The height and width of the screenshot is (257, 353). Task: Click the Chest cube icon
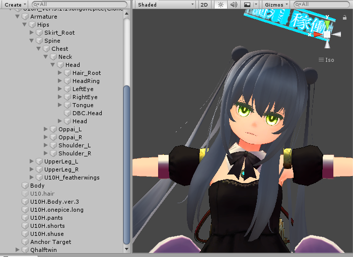46,49
